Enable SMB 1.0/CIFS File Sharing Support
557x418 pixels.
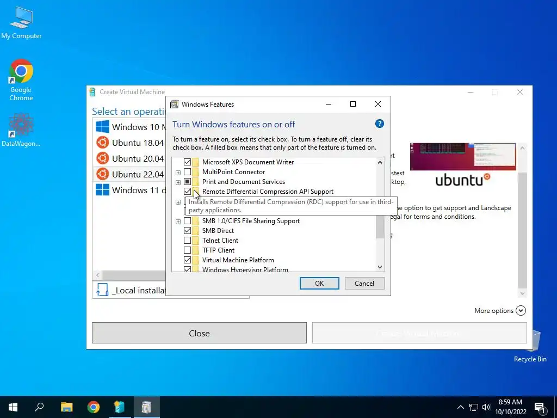tap(187, 221)
